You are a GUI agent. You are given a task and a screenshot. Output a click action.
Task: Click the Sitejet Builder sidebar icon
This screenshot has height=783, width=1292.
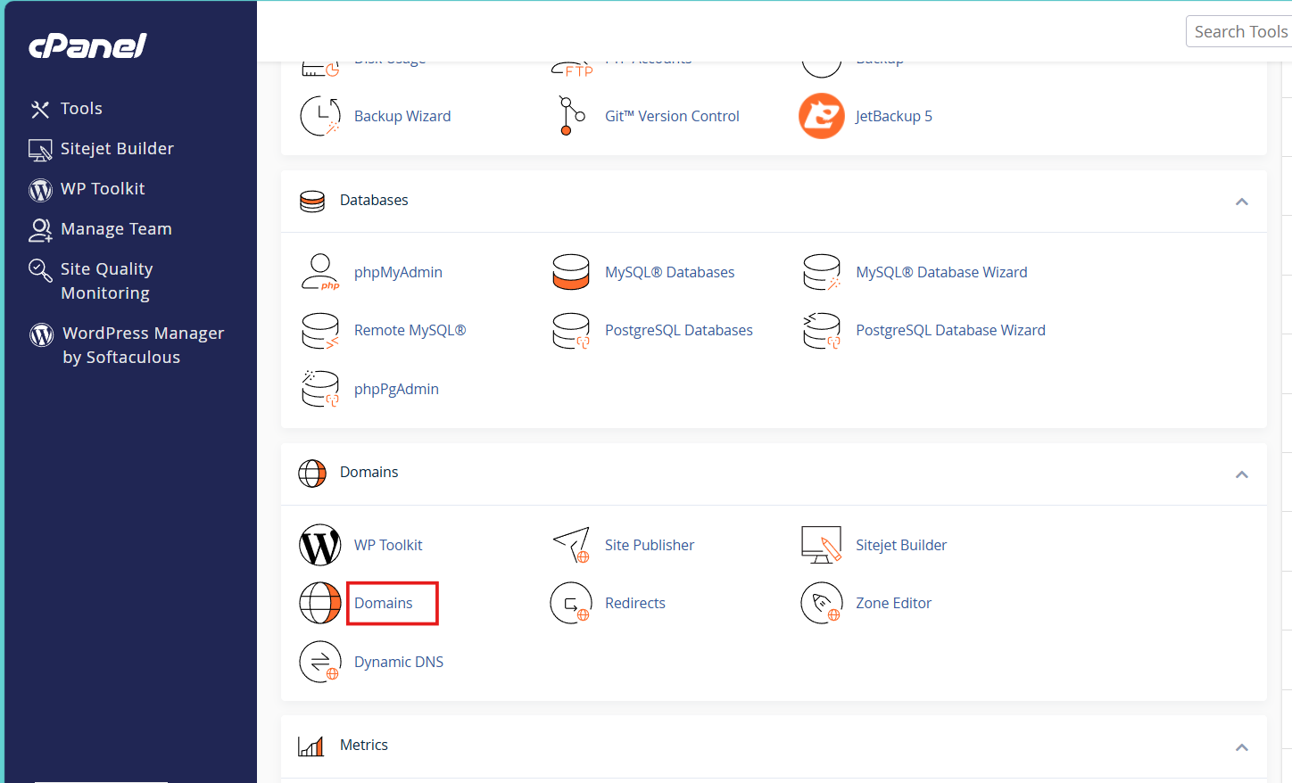tap(40, 150)
